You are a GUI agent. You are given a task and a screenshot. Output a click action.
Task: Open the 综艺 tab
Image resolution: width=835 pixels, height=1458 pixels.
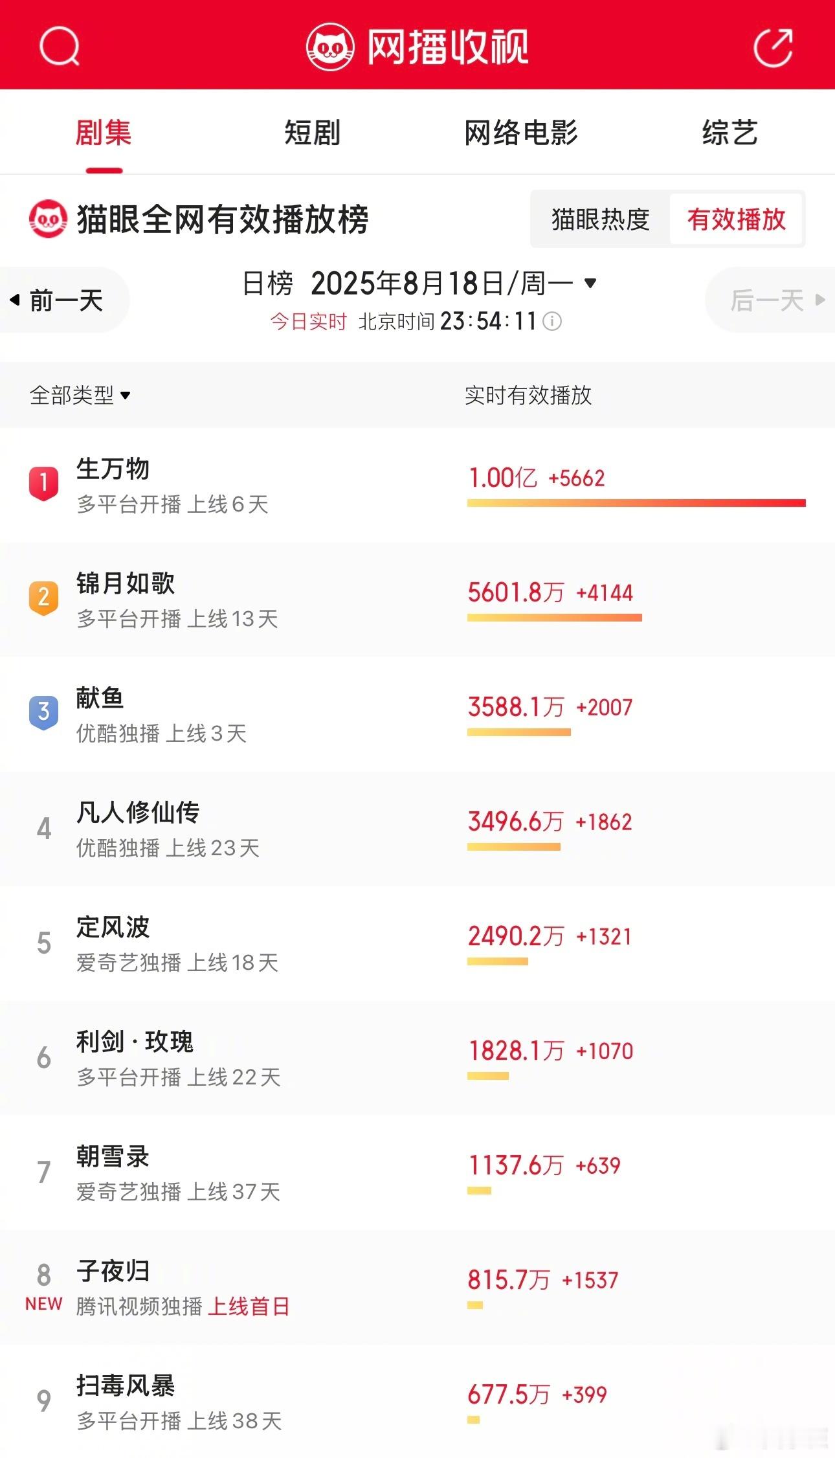(x=730, y=133)
